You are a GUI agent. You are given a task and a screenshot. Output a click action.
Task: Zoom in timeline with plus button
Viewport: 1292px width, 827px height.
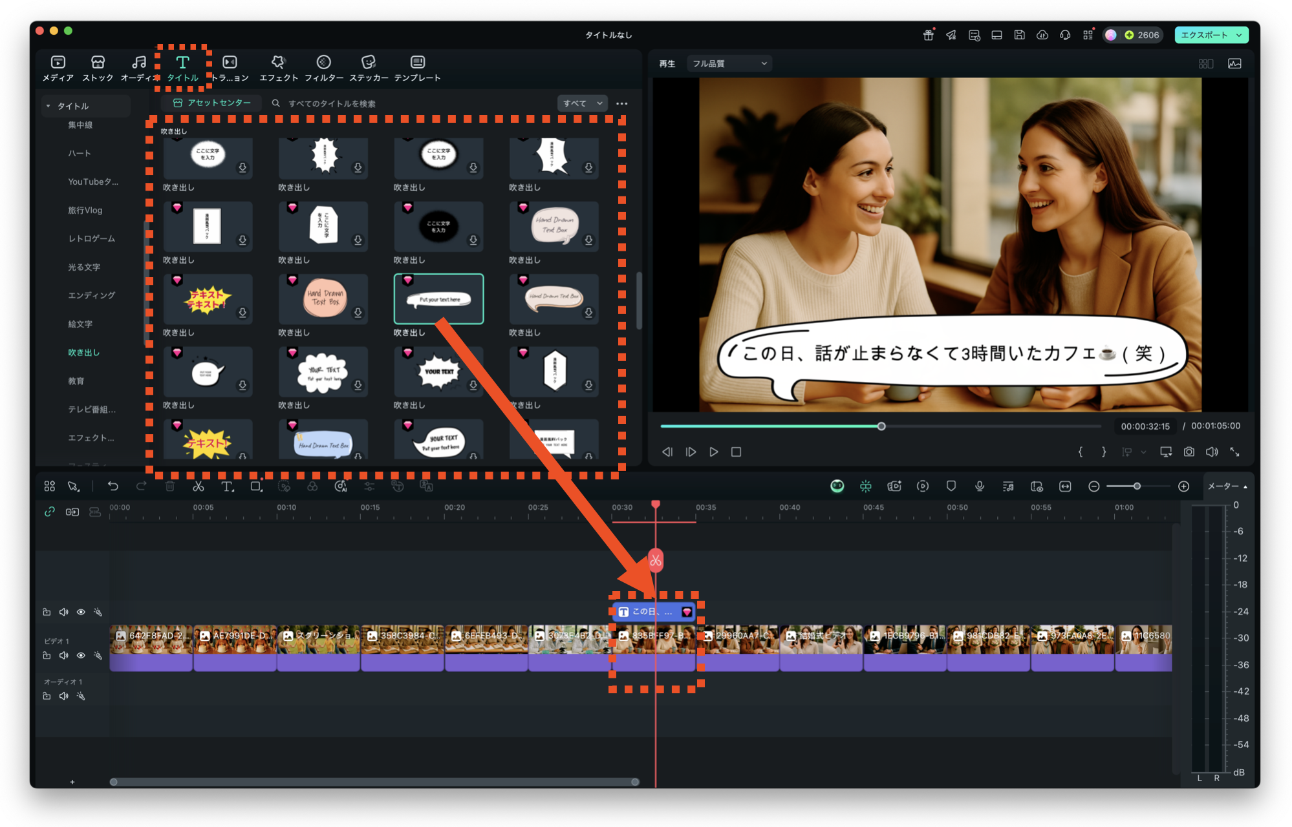[1183, 486]
